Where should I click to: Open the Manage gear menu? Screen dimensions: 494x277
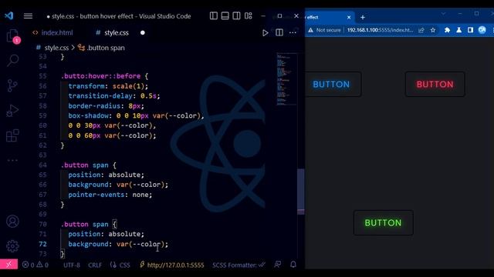pos(12,246)
